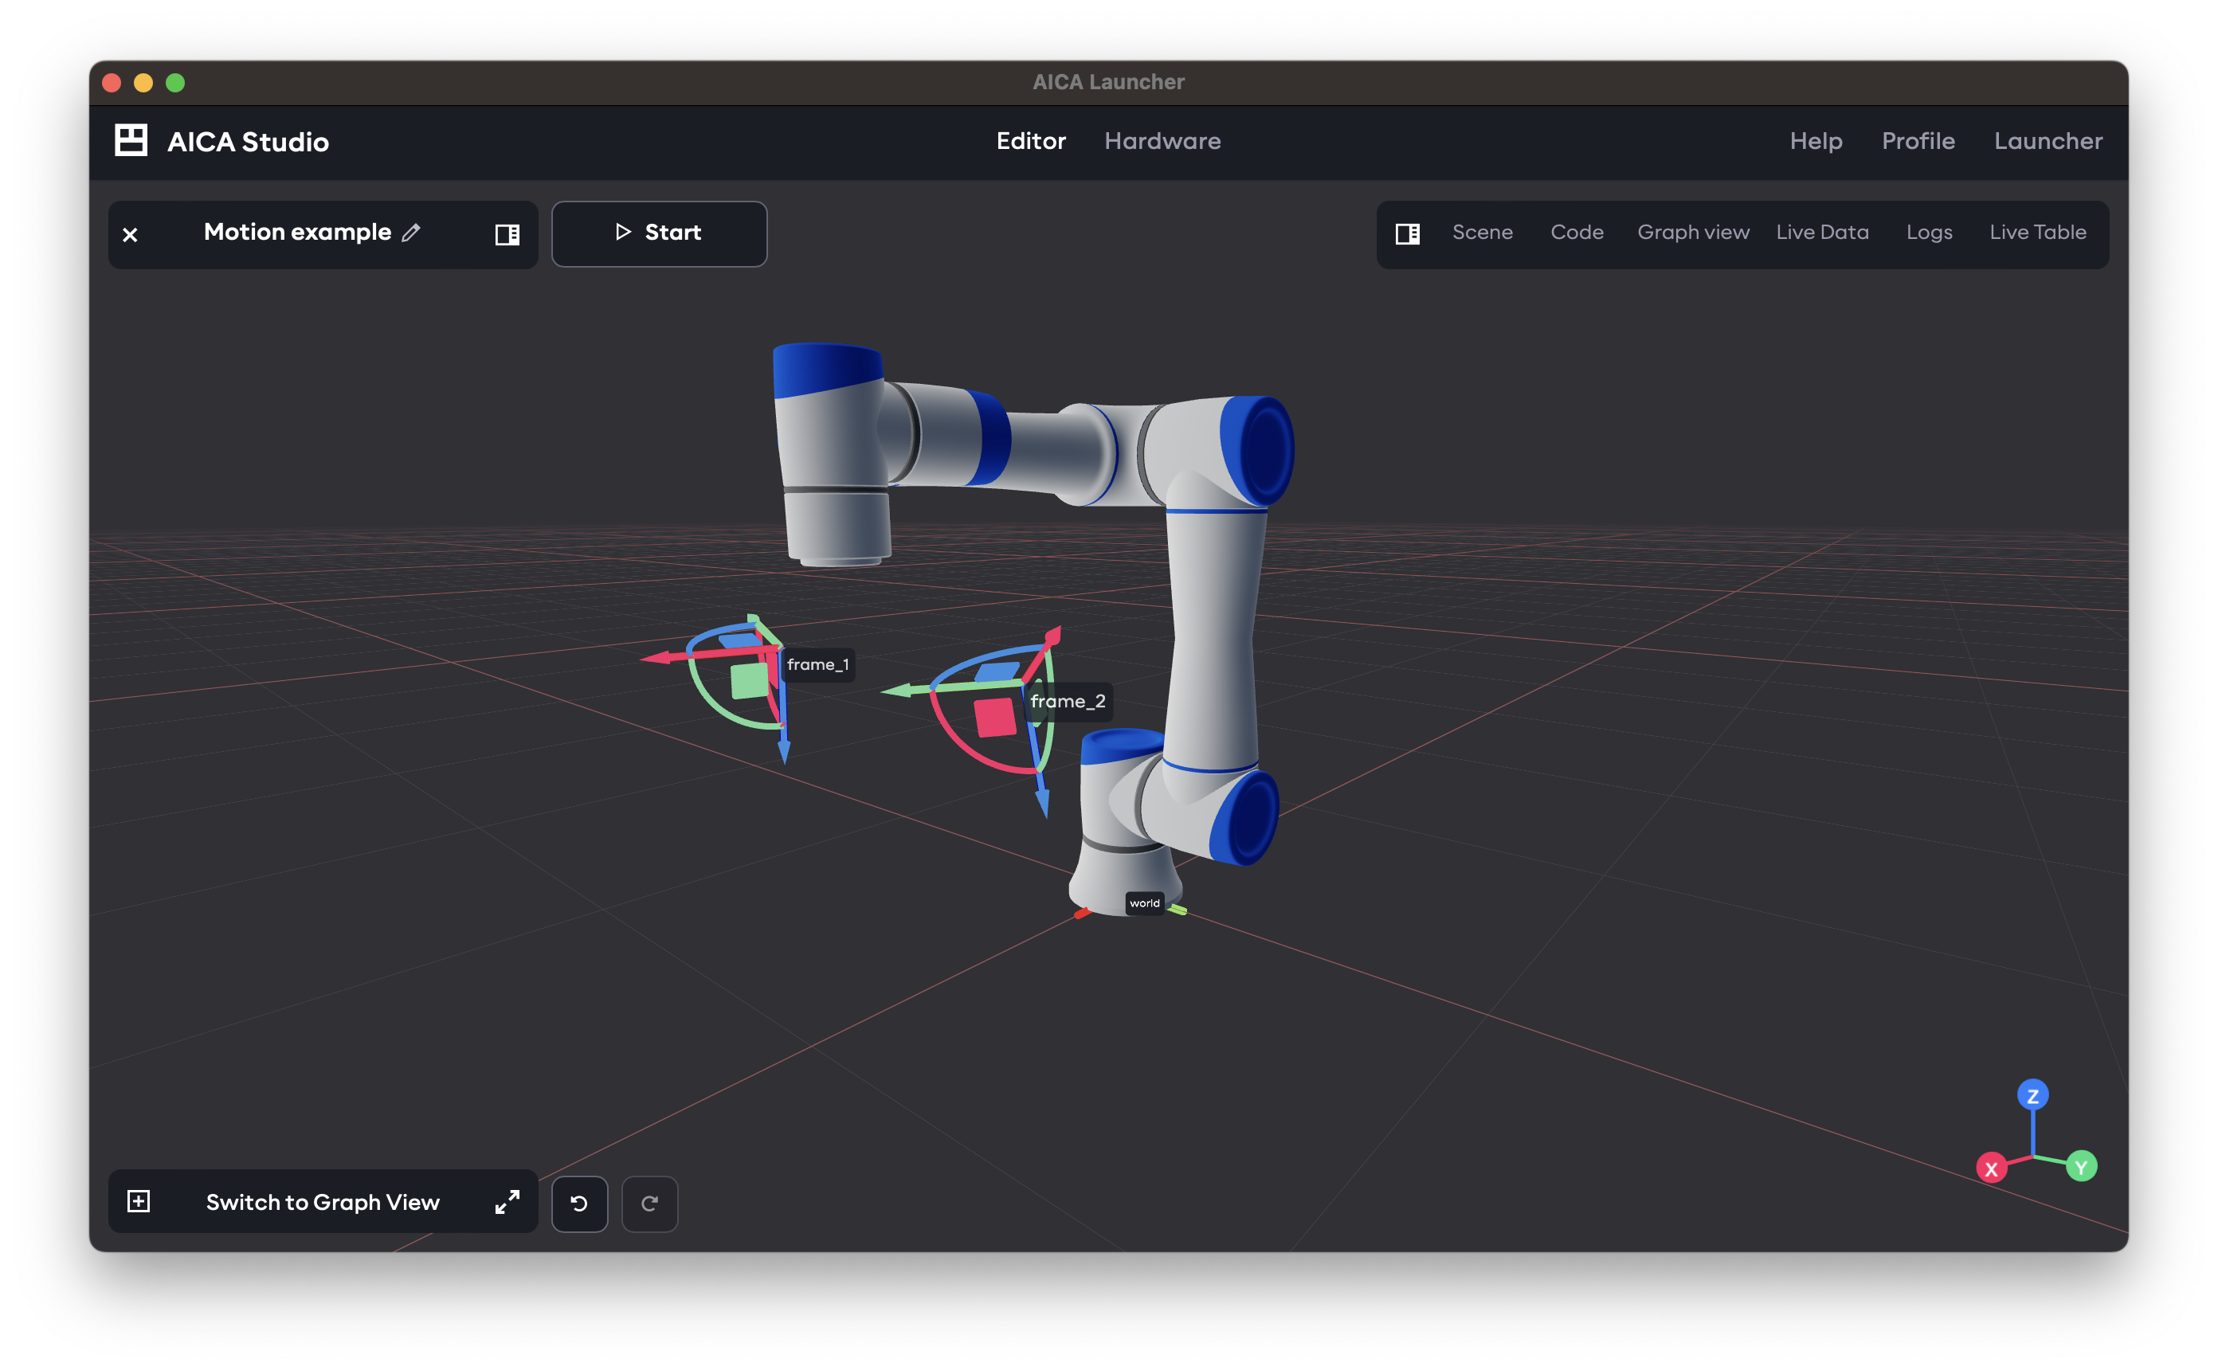Screen dimensions: 2218x1370
Task: Click the add-node plus icon near Switch to Graph View
Action: click(x=139, y=1201)
